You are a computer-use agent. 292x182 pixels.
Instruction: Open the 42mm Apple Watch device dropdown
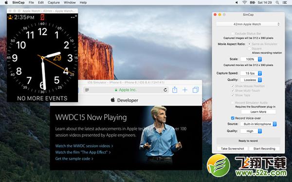click(x=248, y=24)
